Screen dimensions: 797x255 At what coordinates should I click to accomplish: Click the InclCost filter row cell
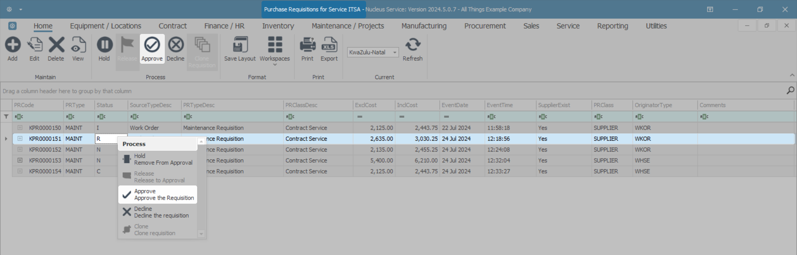point(418,117)
